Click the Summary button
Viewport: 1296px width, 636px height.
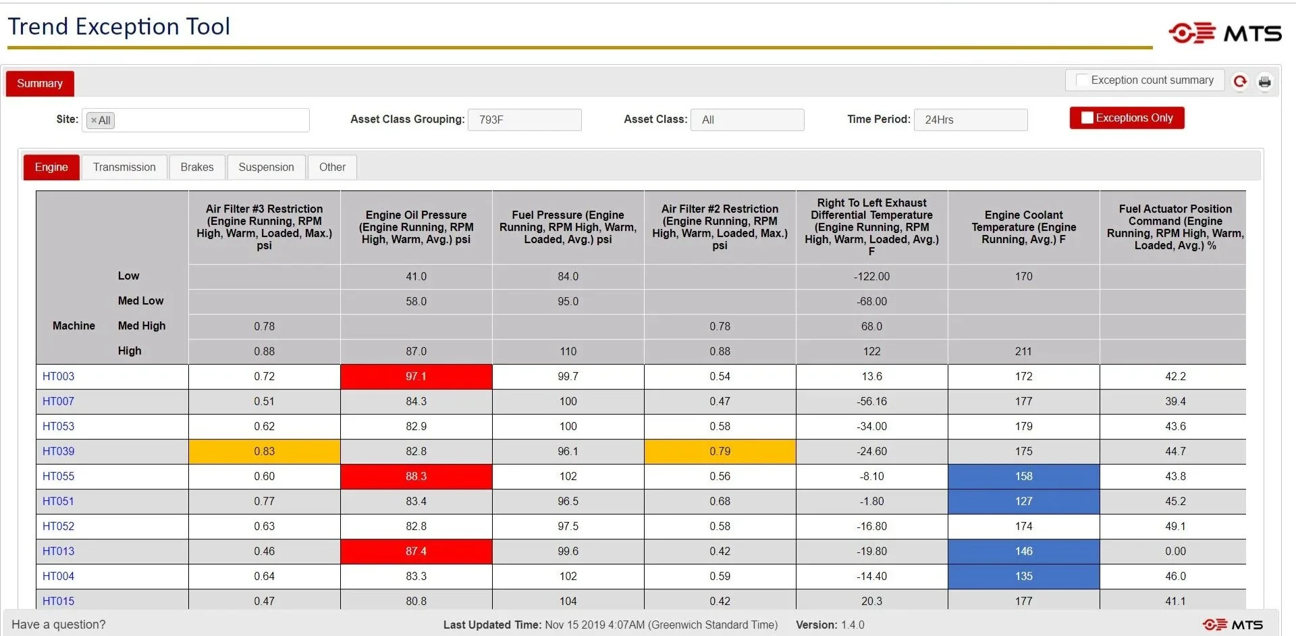click(39, 83)
